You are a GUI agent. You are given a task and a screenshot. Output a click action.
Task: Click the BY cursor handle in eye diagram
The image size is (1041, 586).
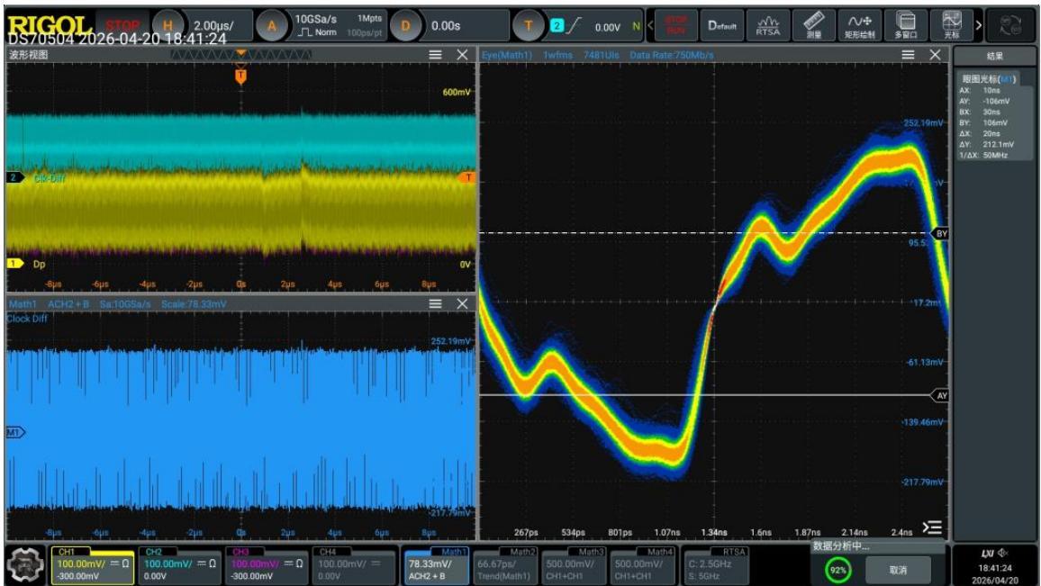[x=941, y=234]
